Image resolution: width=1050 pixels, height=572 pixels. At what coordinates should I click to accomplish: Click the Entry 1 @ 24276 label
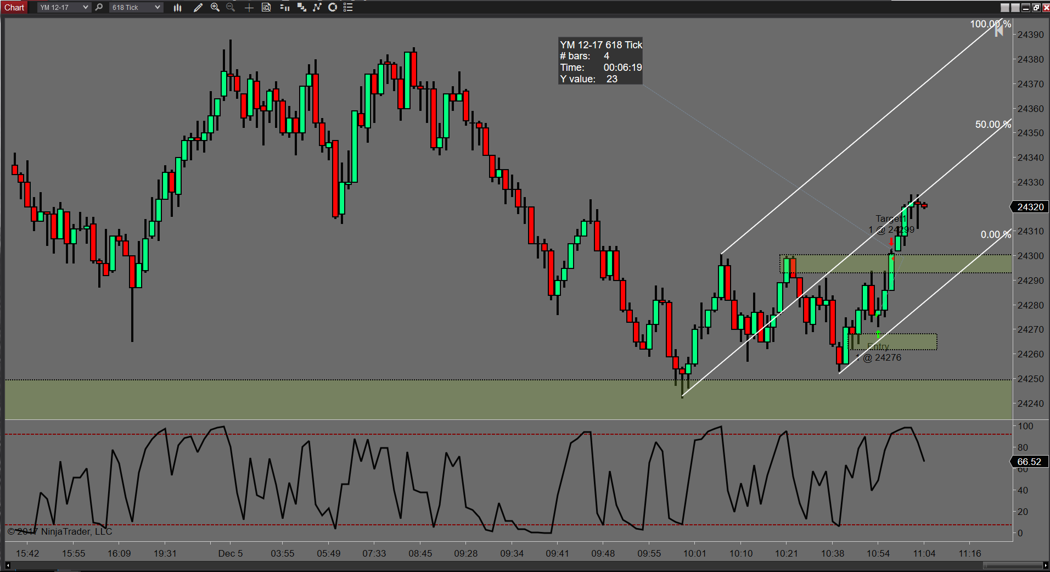(878, 352)
